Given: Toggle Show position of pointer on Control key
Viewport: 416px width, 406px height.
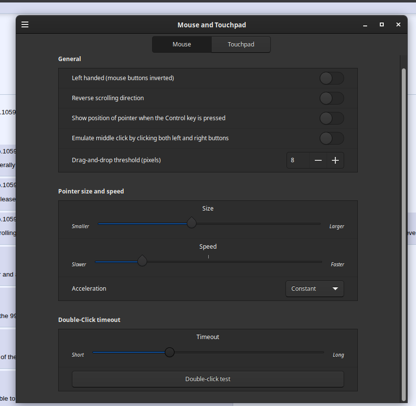Looking at the screenshot, I should pos(331,118).
